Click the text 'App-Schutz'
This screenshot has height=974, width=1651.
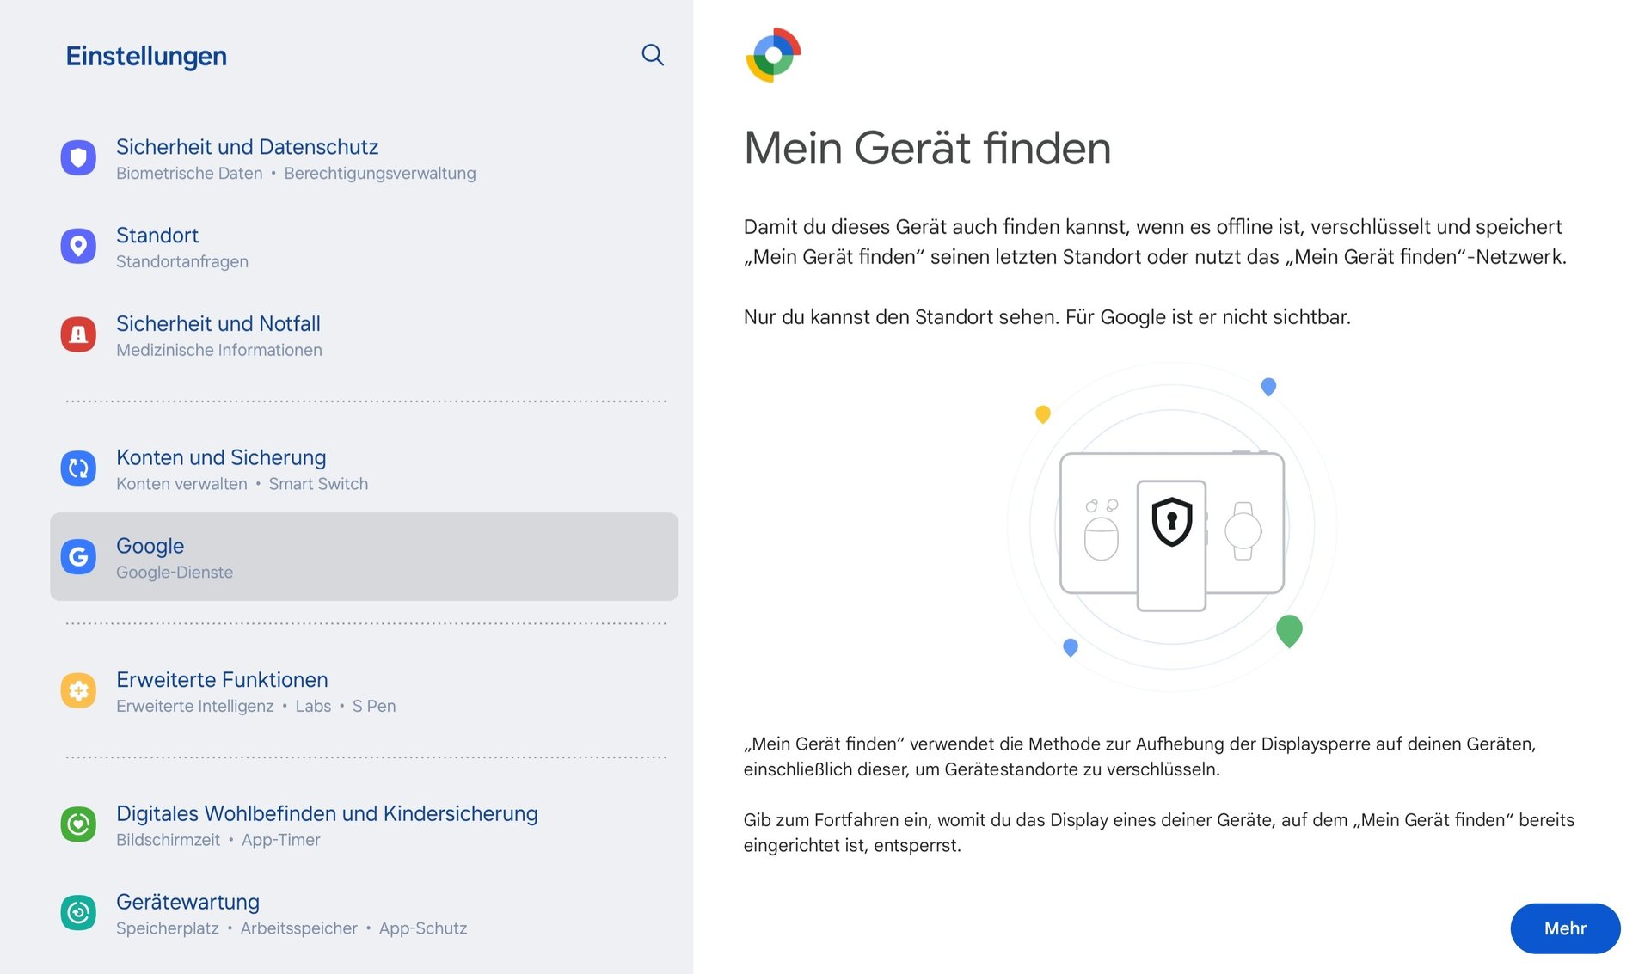pos(423,928)
